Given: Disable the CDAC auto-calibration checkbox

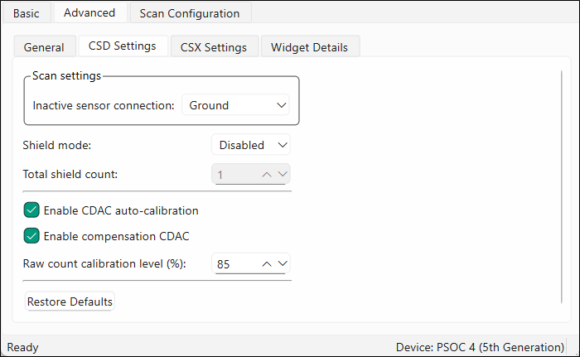Looking at the screenshot, I should coord(32,210).
